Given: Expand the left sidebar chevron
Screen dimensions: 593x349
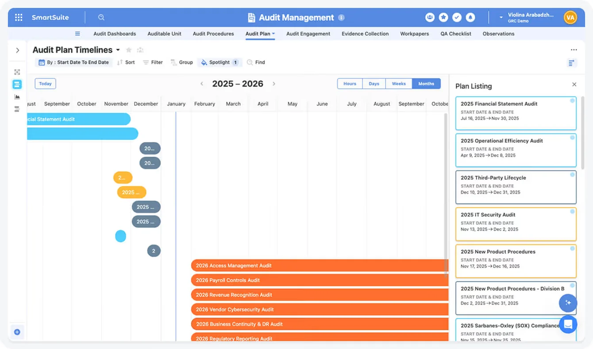Looking at the screenshot, I should (18, 50).
